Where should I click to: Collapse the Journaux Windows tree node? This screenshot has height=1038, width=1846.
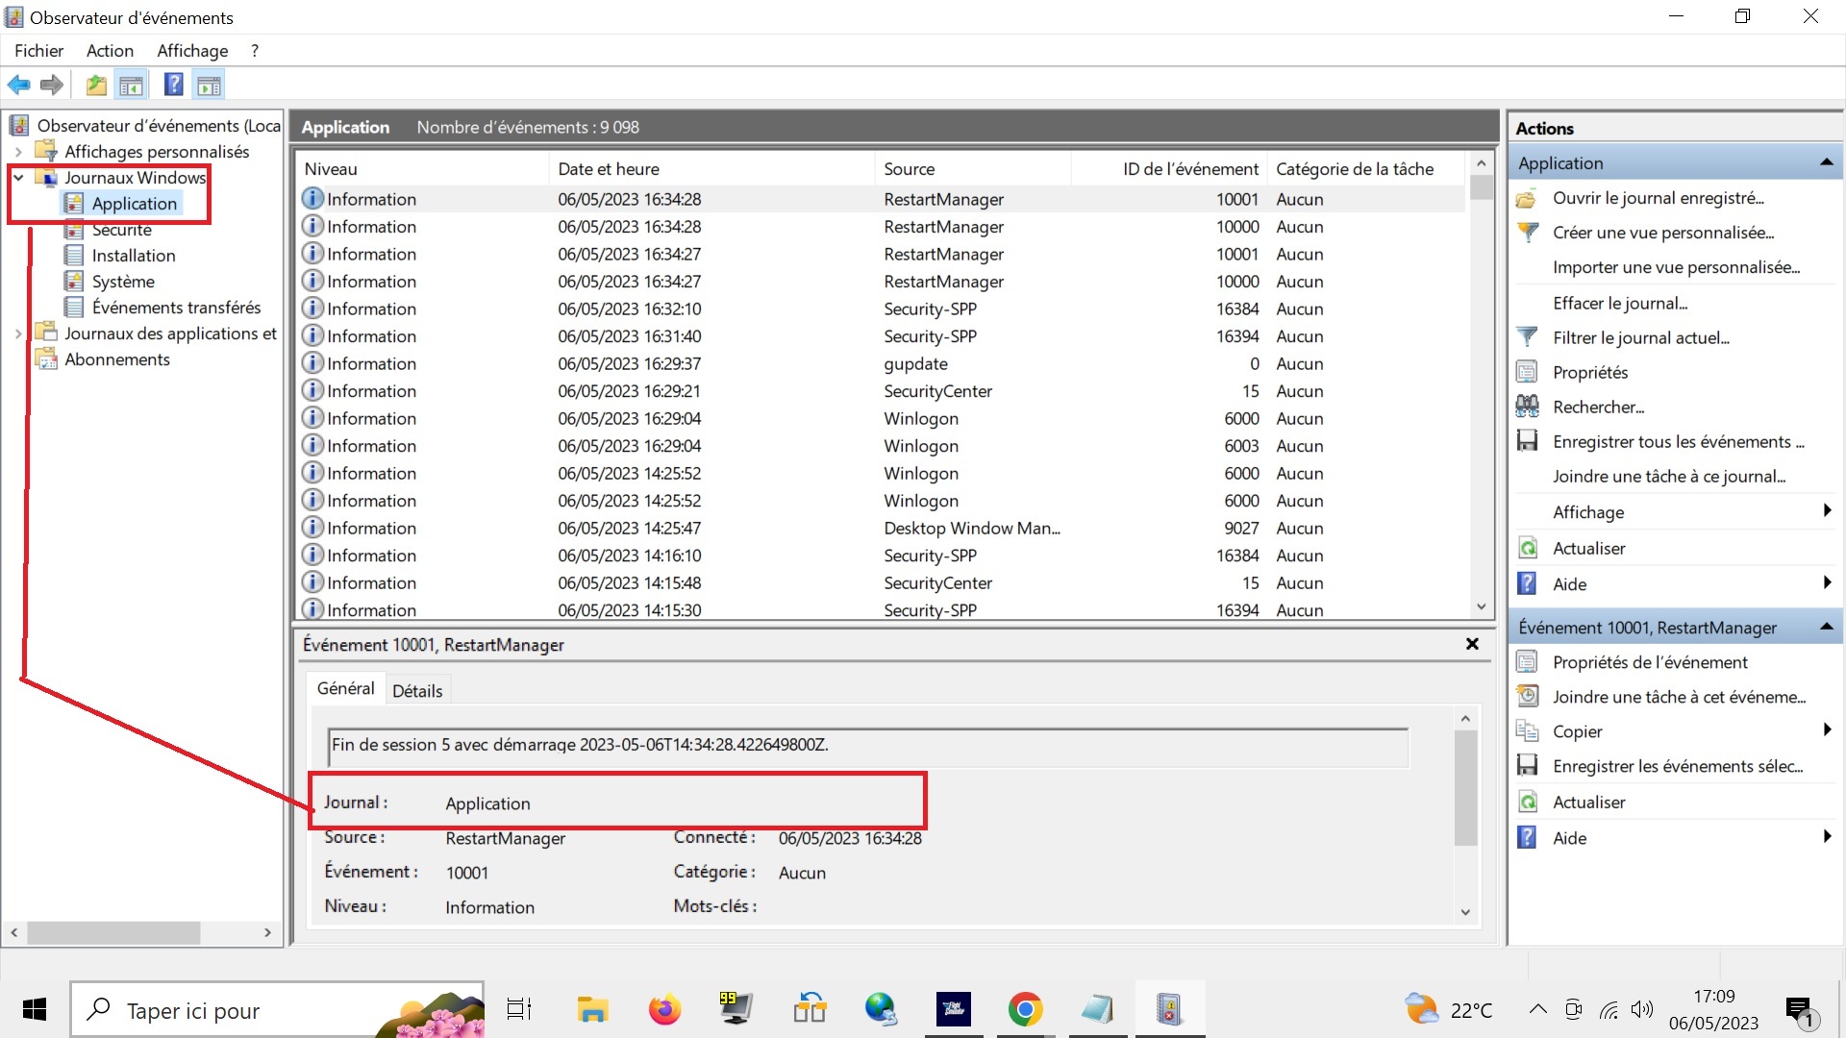18,178
